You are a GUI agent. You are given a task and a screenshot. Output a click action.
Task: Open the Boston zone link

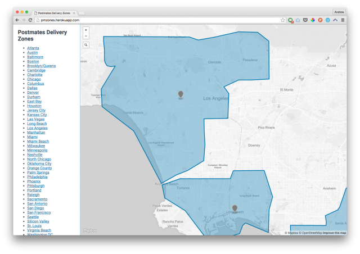(33, 61)
